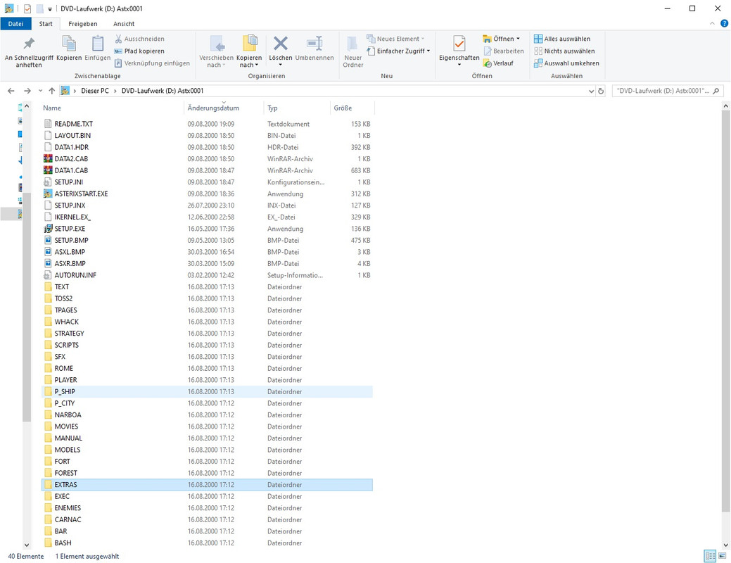The height and width of the screenshot is (563, 731).
Task: Switch to the Ansicht tab
Action: click(x=124, y=24)
